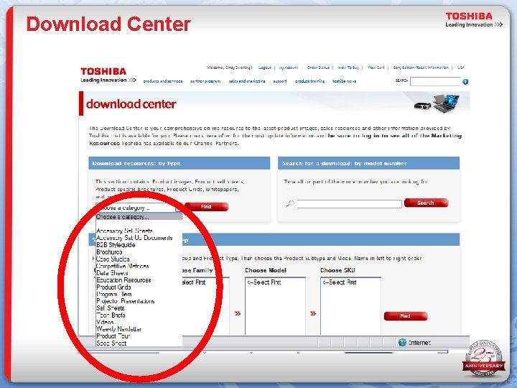The height and width of the screenshot is (388, 517).
Task: Select Education Resources option
Action: pos(124,280)
